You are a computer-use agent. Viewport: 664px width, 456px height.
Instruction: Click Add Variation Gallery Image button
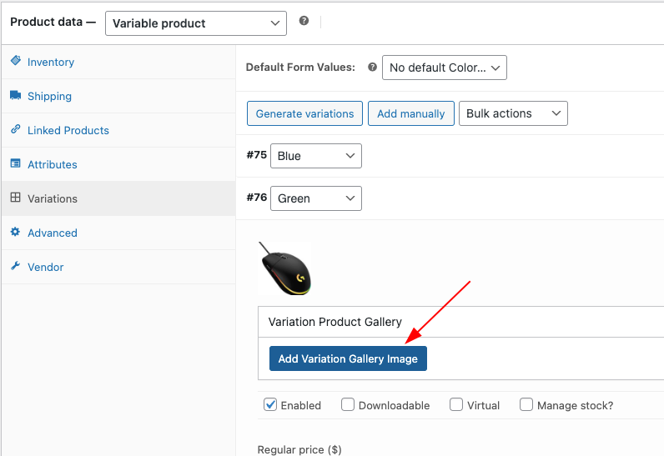click(348, 358)
